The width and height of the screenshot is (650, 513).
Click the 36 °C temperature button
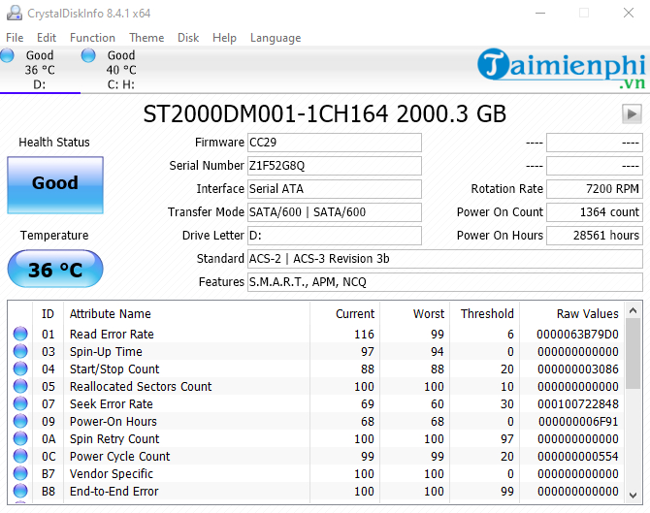click(x=54, y=270)
